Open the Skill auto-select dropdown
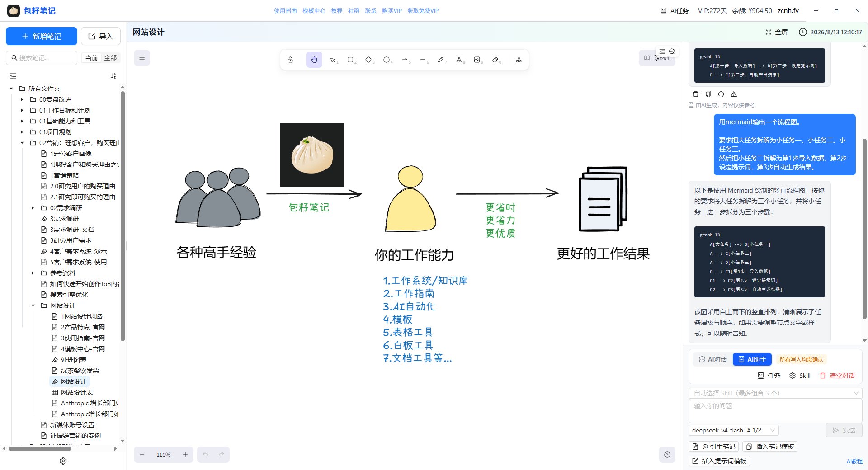 (x=775, y=393)
